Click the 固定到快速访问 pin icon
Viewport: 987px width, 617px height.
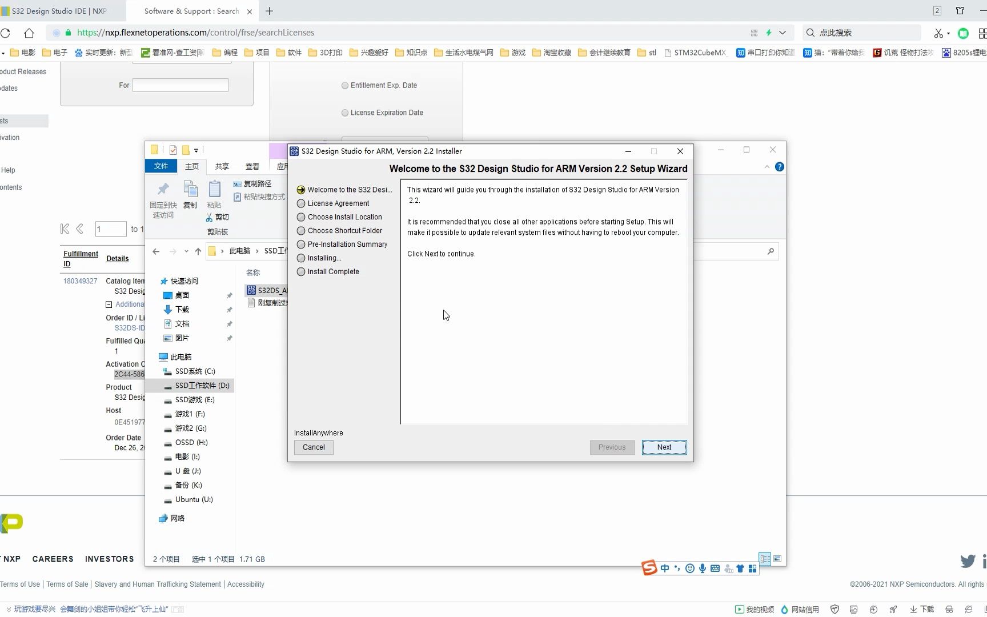(163, 189)
